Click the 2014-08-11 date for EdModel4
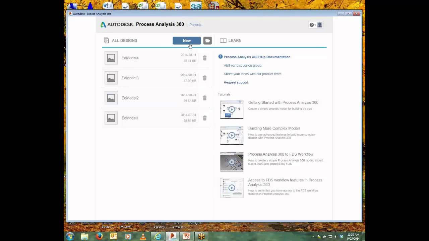429x241 pixels. tap(188, 55)
